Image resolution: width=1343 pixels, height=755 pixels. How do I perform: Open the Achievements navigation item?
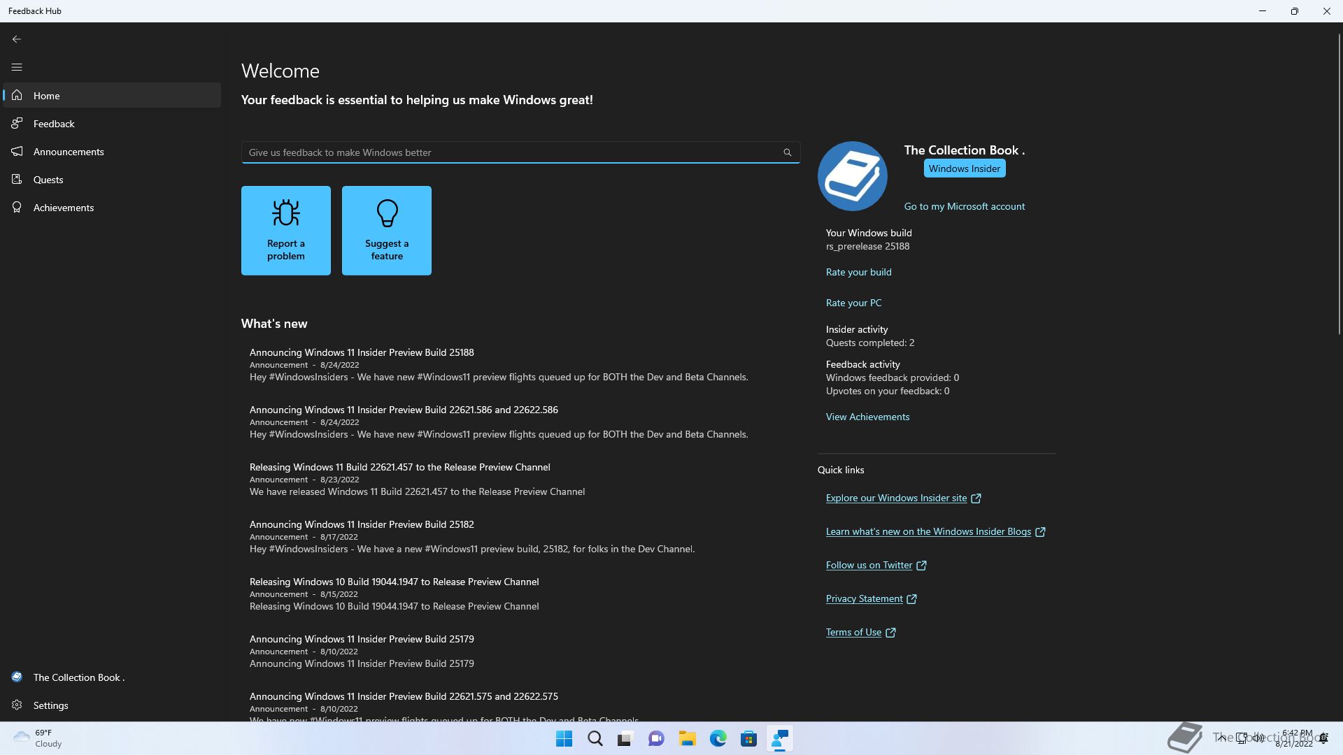click(x=112, y=208)
